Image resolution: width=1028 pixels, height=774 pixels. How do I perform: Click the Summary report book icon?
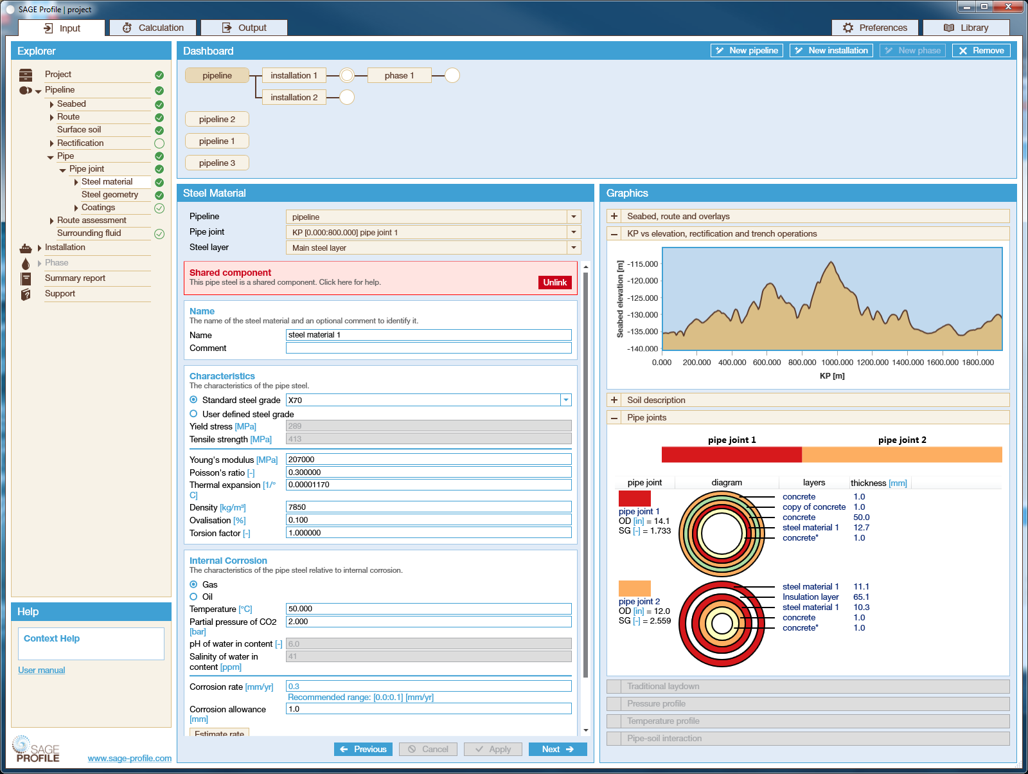coord(26,279)
